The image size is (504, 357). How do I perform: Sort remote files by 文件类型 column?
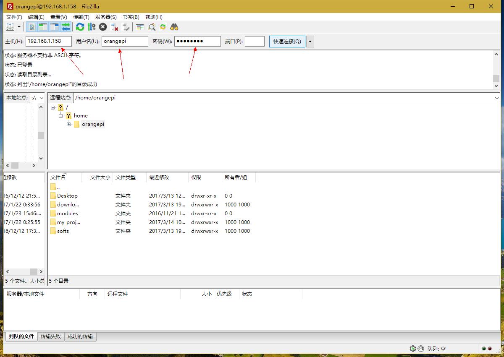(x=130, y=177)
